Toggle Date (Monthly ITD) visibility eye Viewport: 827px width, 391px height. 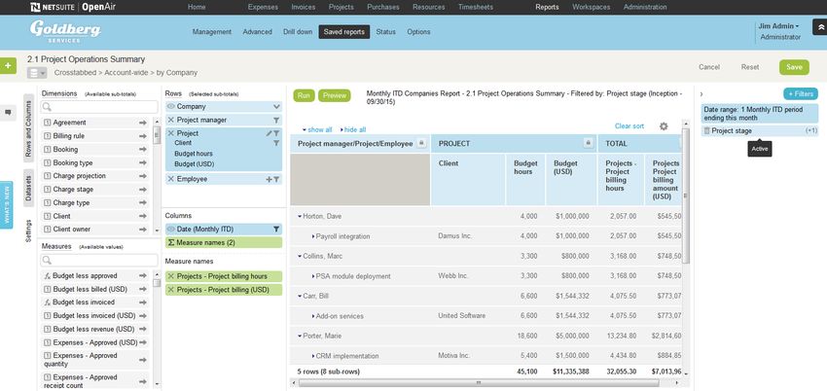click(170, 230)
